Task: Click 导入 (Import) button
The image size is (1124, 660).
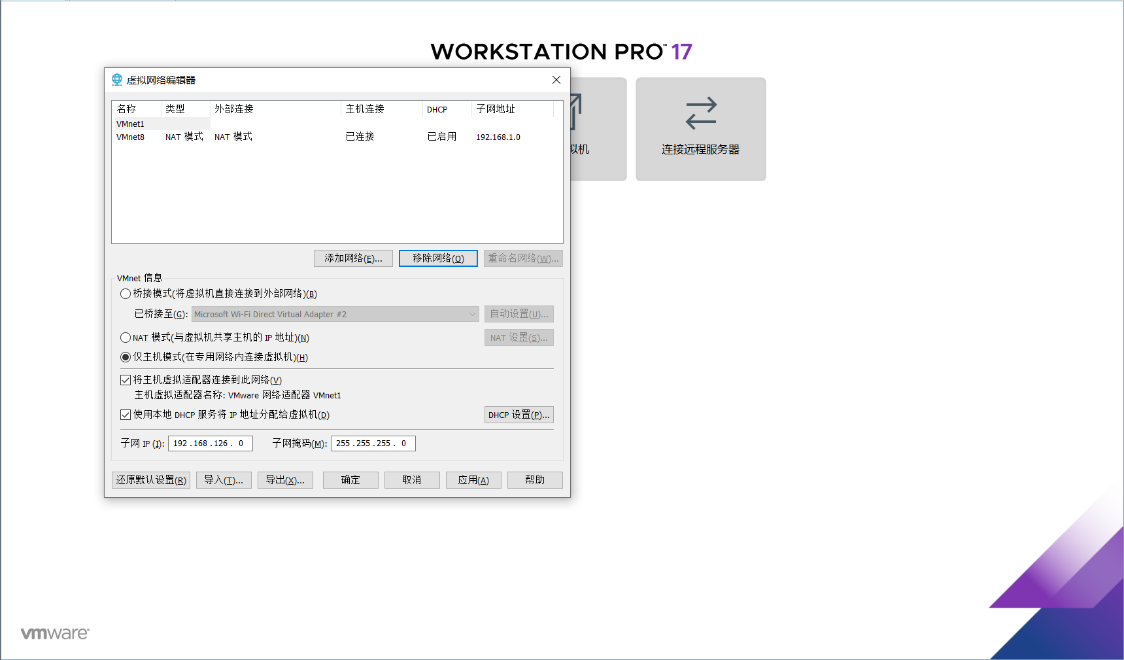Action: (x=224, y=480)
